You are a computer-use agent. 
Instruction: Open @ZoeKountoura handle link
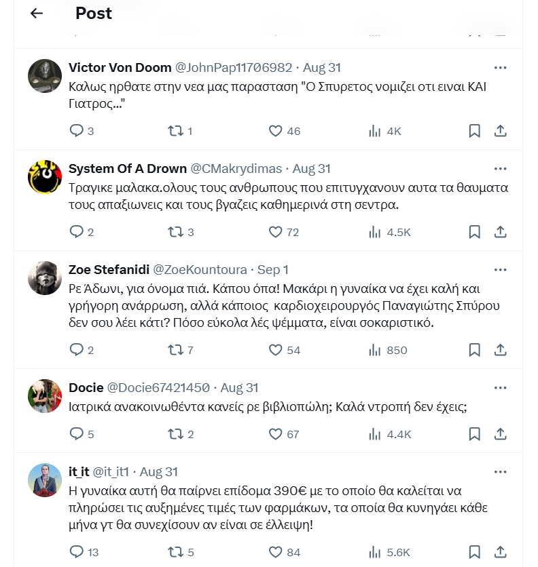tap(200, 269)
